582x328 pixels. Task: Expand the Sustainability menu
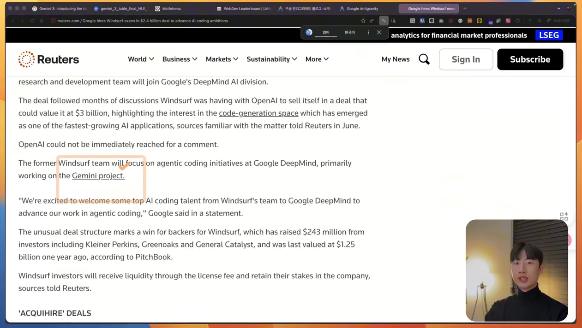point(272,59)
